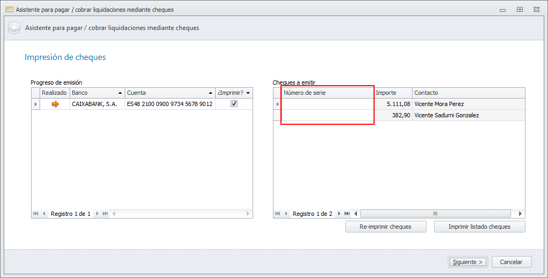Click row indicator of Vicente Mora row
The image size is (548, 278).
pos(278,104)
